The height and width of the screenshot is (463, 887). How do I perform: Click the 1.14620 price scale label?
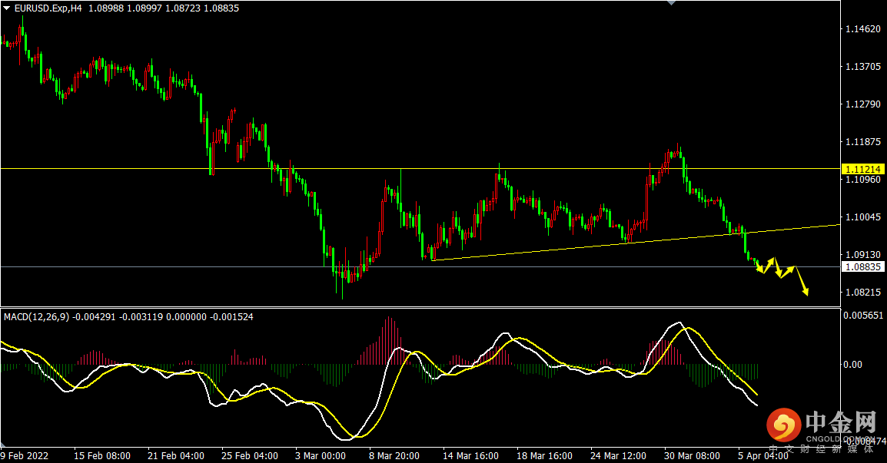point(862,29)
